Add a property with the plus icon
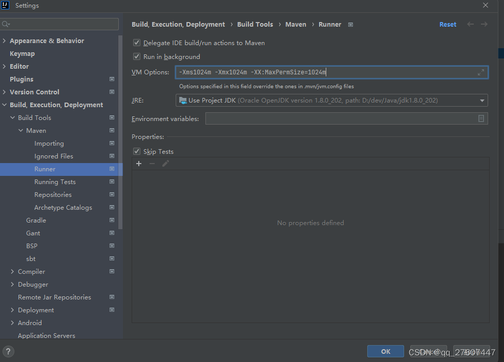 point(139,164)
